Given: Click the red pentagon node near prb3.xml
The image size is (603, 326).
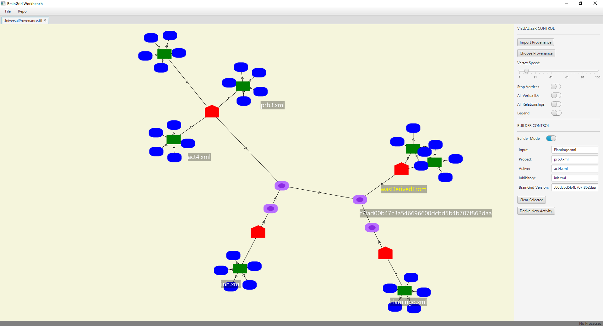Looking at the screenshot, I should click(x=212, y=111).
